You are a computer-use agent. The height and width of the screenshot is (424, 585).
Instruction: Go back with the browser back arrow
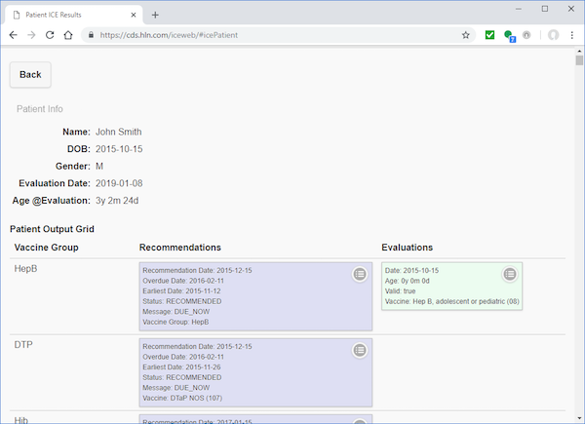click(14, 35)
